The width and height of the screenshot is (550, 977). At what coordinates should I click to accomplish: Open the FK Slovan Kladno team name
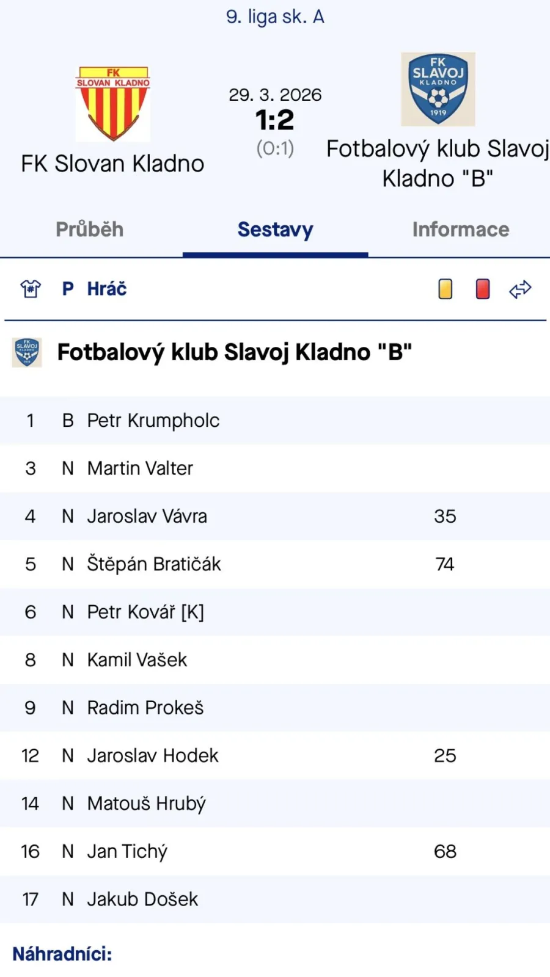[113, 164]
